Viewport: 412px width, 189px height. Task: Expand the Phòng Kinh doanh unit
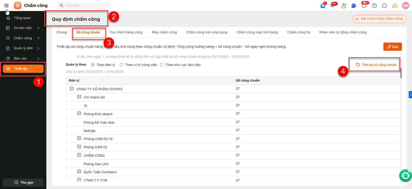coord(79,114)
